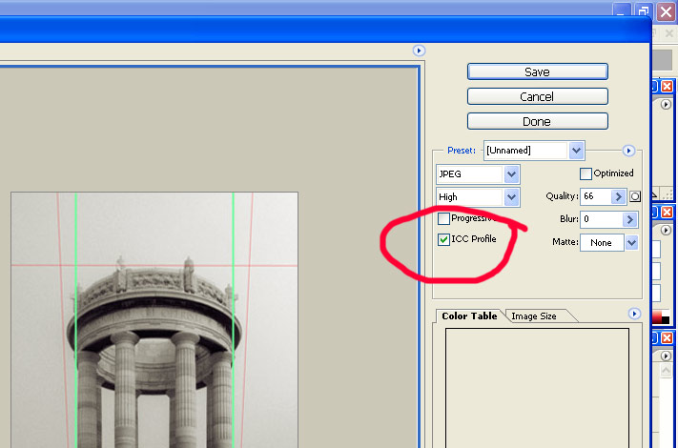The image size is (678, 448).
Task: Open the Quality slider arrow popup
Action: 618,196
